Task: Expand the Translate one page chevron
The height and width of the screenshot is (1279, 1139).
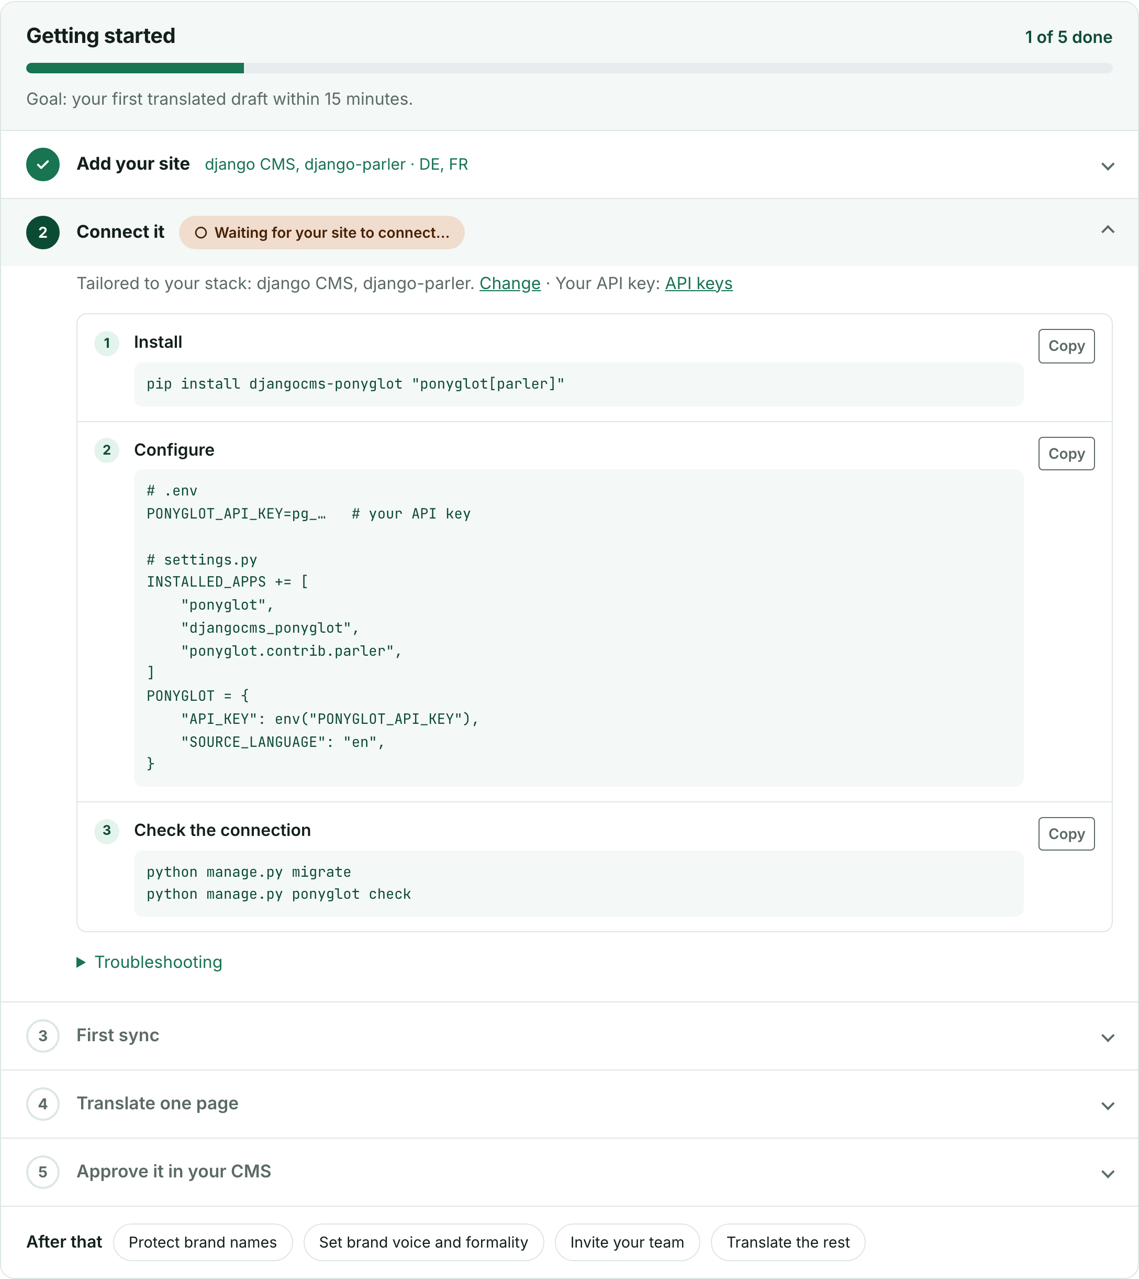Action: coord(1108,1106)
